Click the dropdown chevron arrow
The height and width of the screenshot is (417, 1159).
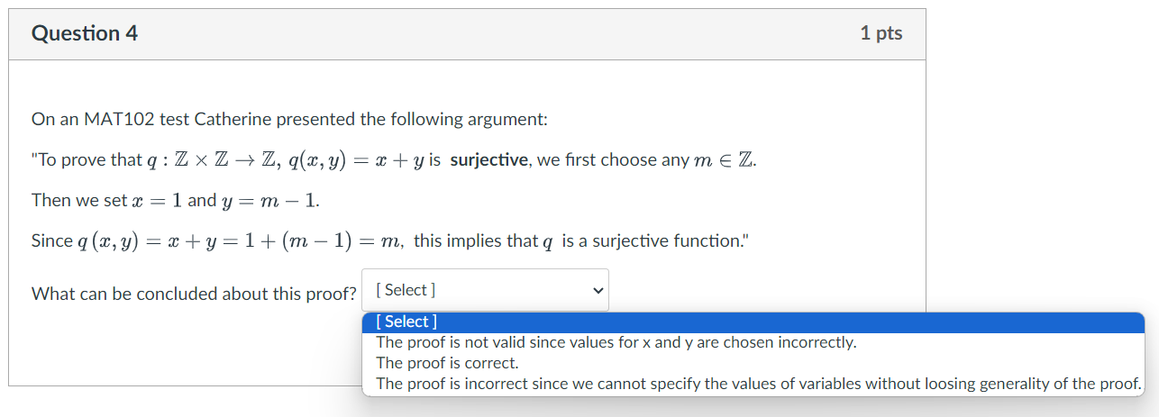(596, 291)
